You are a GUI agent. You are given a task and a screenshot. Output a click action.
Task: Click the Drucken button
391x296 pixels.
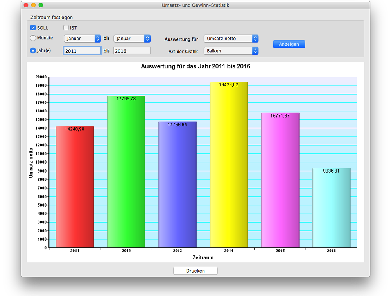point(195,271)
